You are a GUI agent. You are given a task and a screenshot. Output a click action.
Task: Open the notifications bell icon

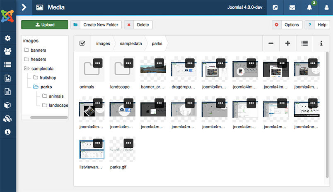[309, 7]
